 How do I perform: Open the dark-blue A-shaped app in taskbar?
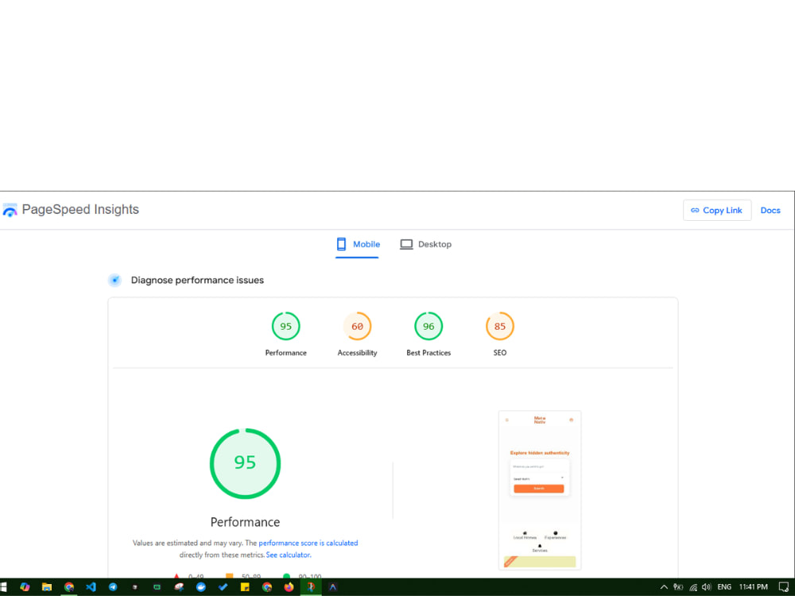(x=332, y=587)
